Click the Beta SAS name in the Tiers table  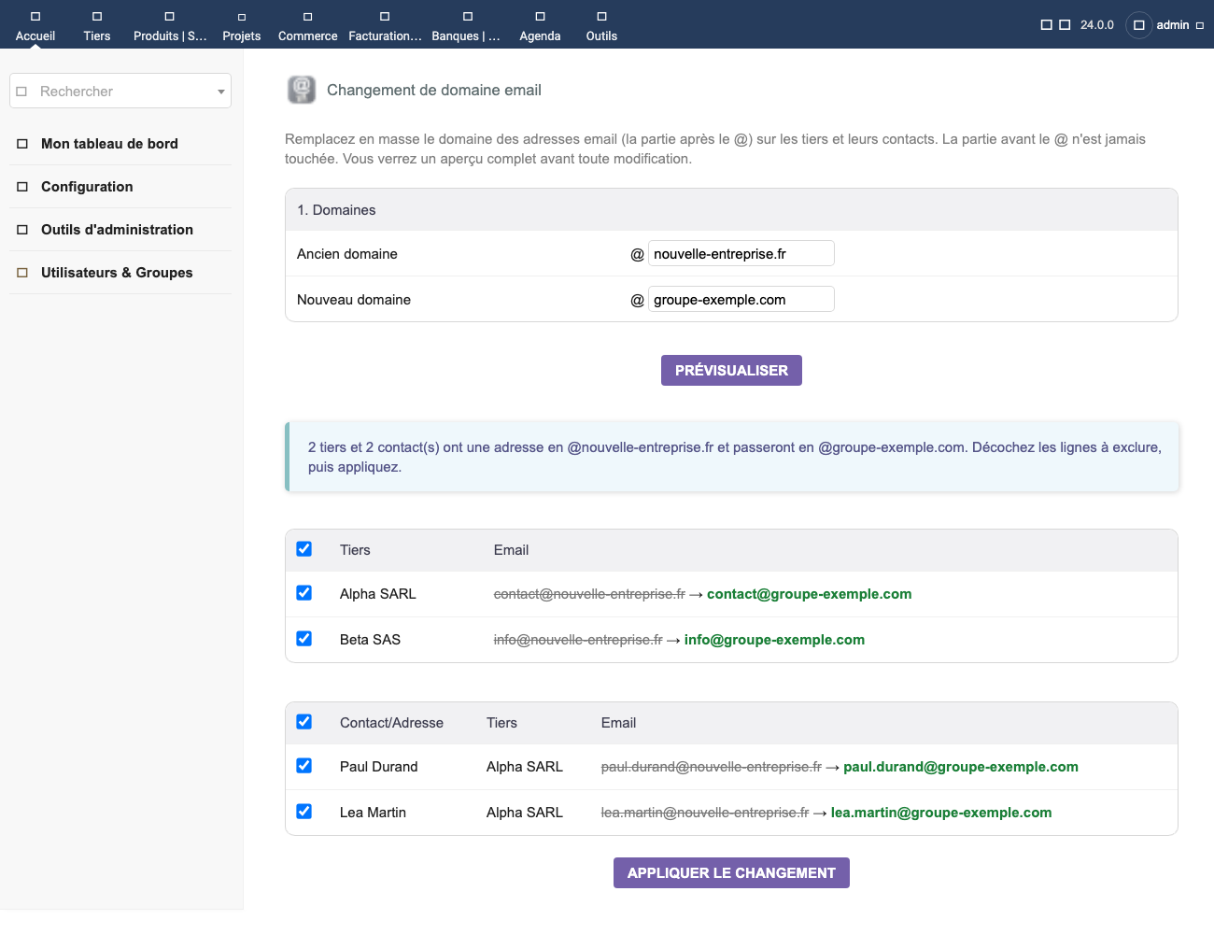[x=370, y=640]
